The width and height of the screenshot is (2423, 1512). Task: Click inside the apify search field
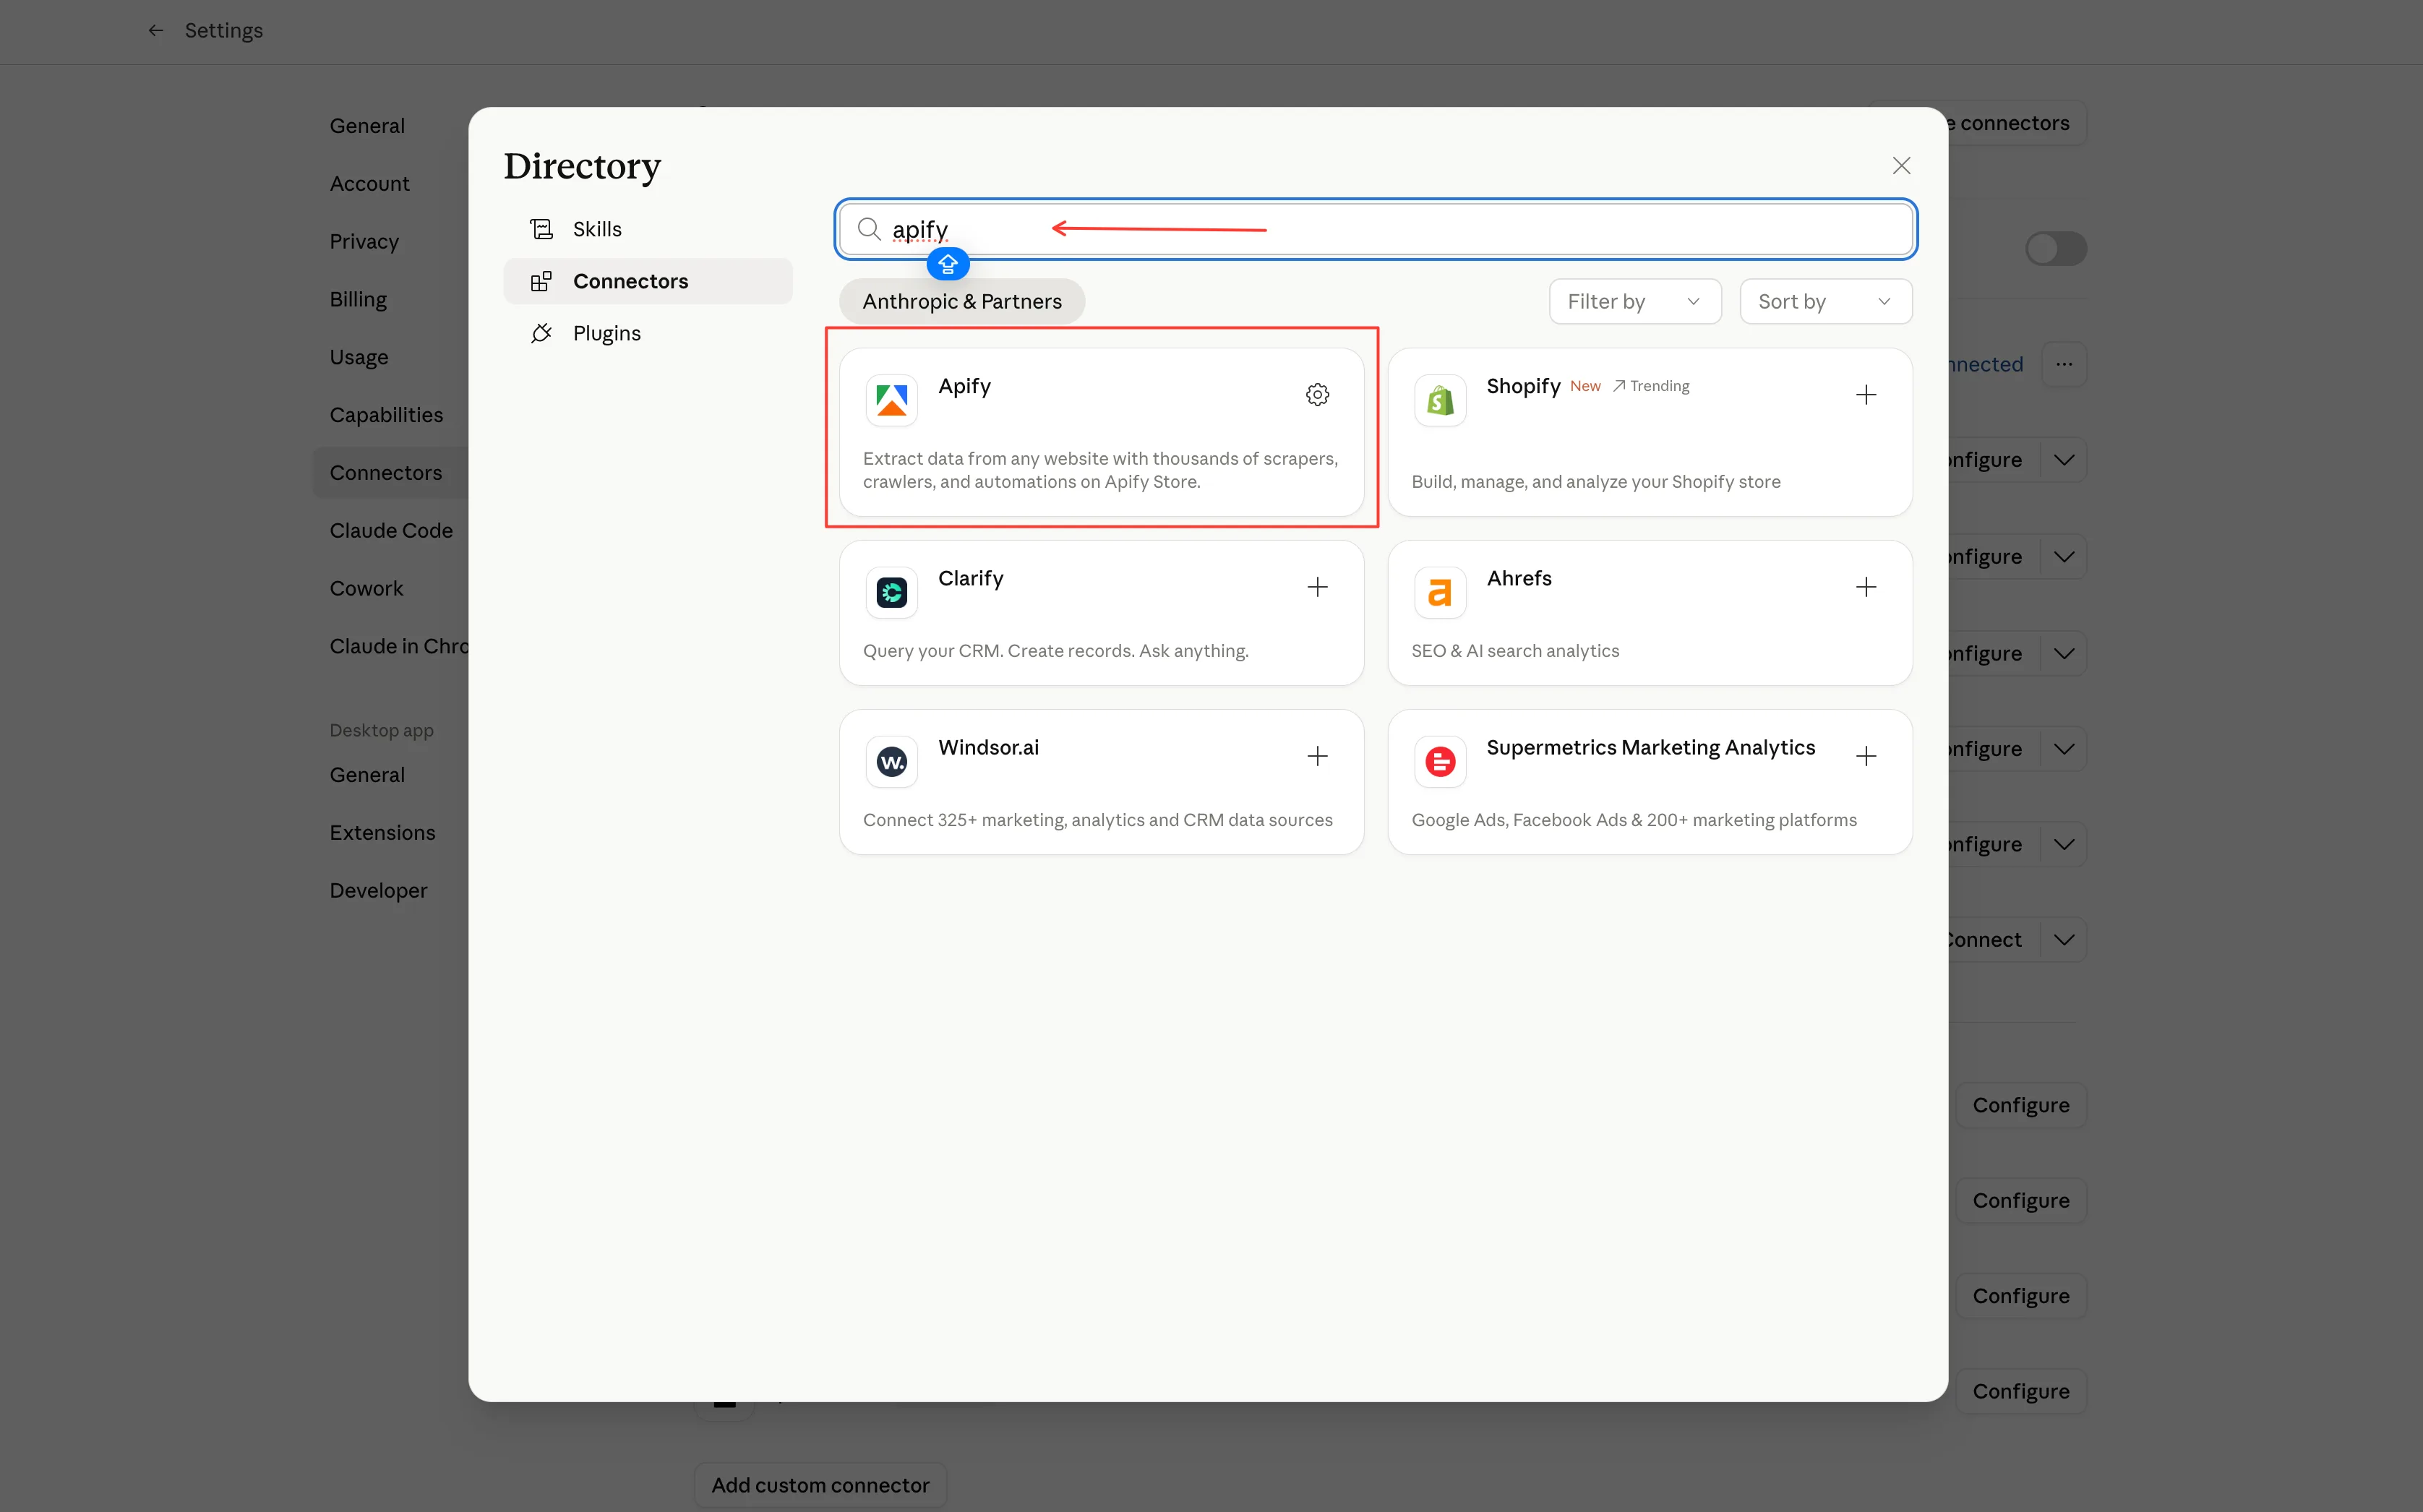tap(1375, 229)
